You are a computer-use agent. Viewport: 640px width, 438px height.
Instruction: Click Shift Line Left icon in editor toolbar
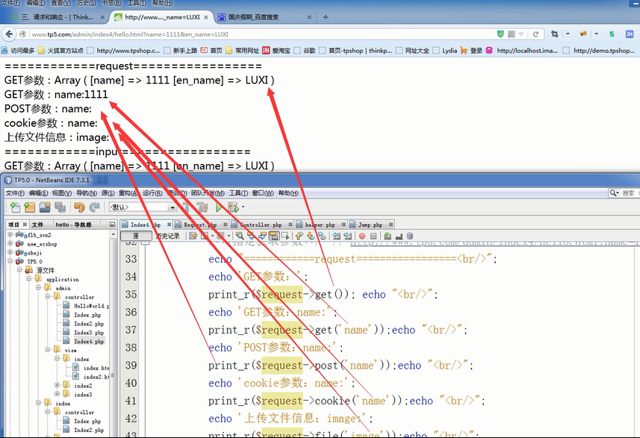pos(336,236)
